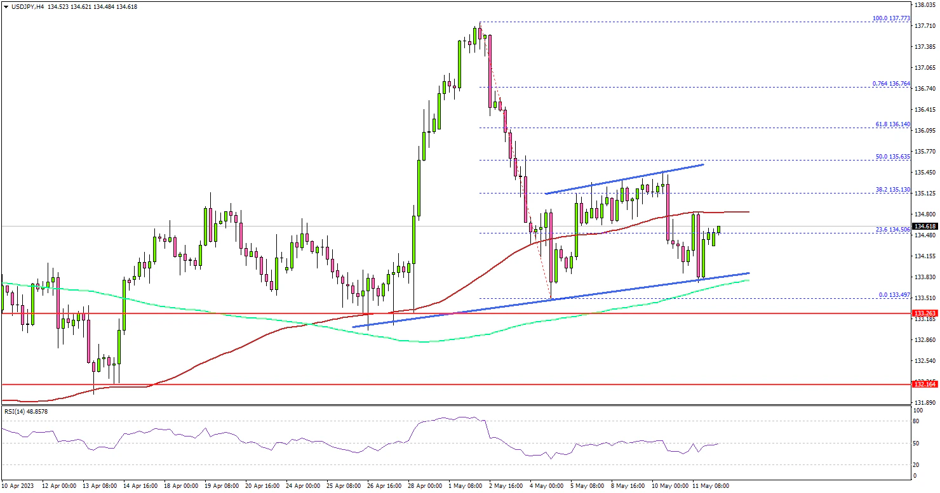Click the current price tag 134.618

924,227
